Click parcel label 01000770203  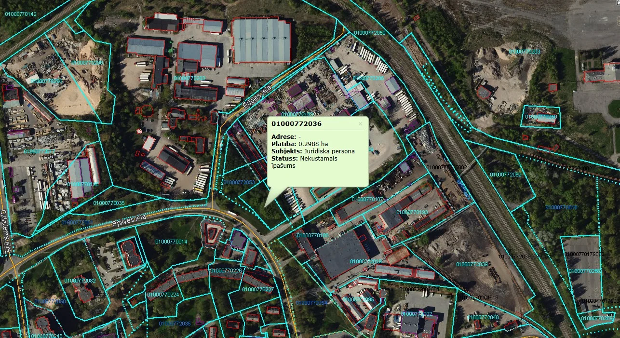click(x=525, y=52)
